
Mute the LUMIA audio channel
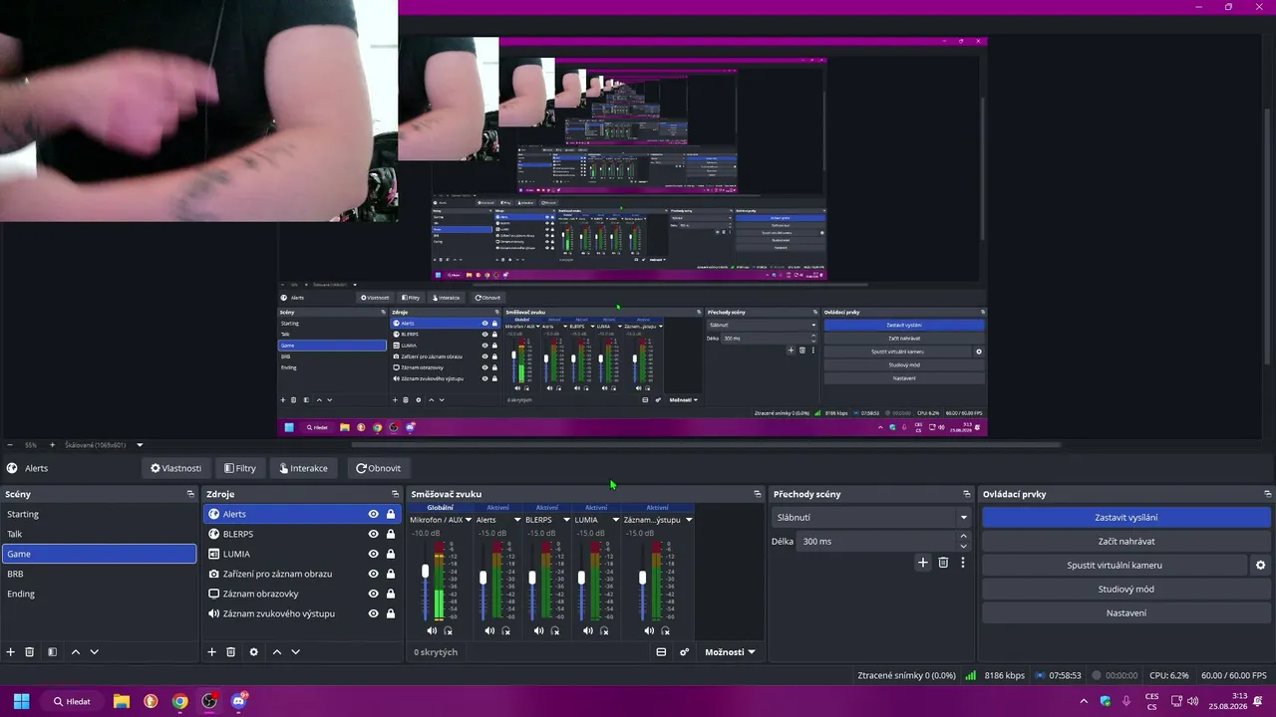588,630
